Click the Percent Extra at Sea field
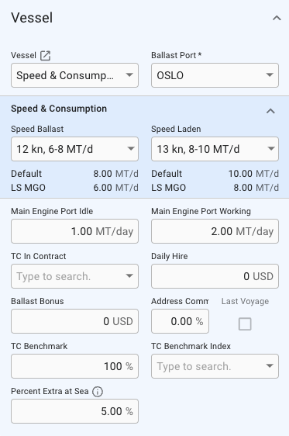The height and width of the screenshot is (436, 289). tap(74, 411)
